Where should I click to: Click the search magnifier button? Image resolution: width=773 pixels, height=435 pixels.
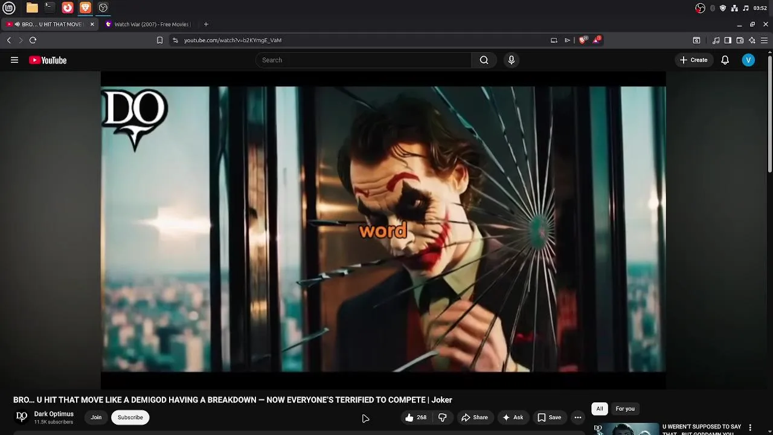coord(484,60)
